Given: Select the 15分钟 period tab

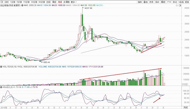Looking at the screenshot, I should 26,2.
